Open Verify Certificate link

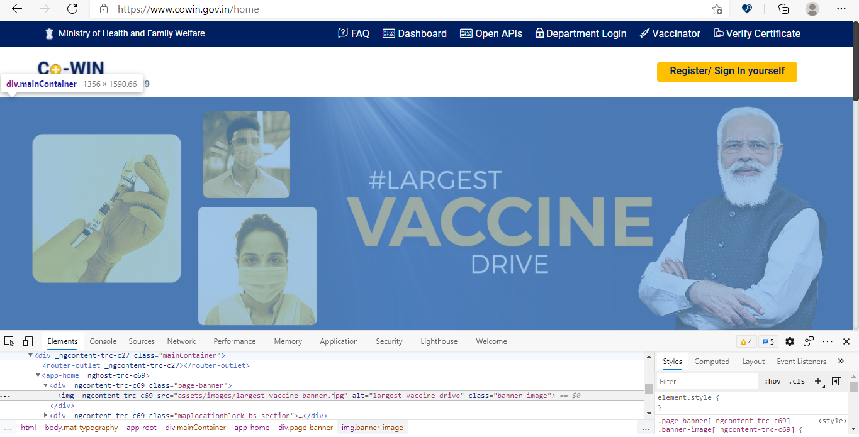pos(757,33)
